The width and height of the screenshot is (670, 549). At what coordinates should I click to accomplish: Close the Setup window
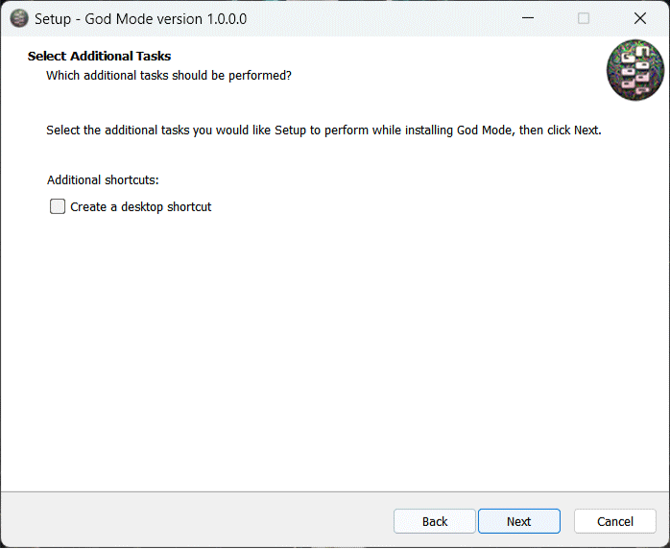[640, 18]
